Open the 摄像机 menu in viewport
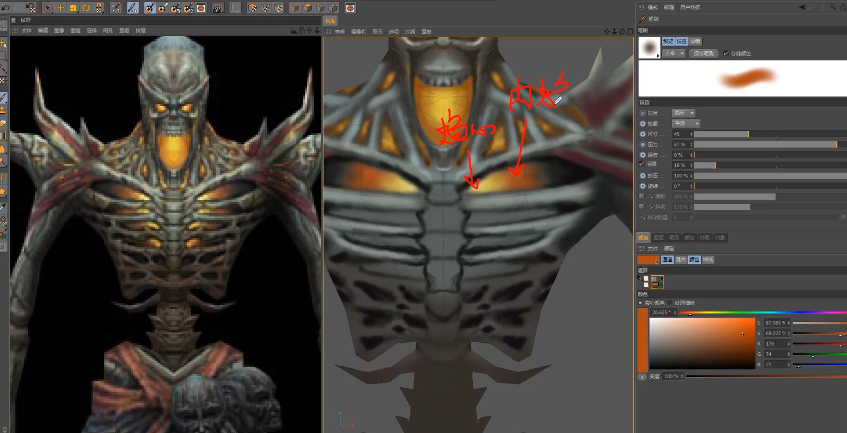This screenshot has width=847, height=433. (x=359, y=32)
